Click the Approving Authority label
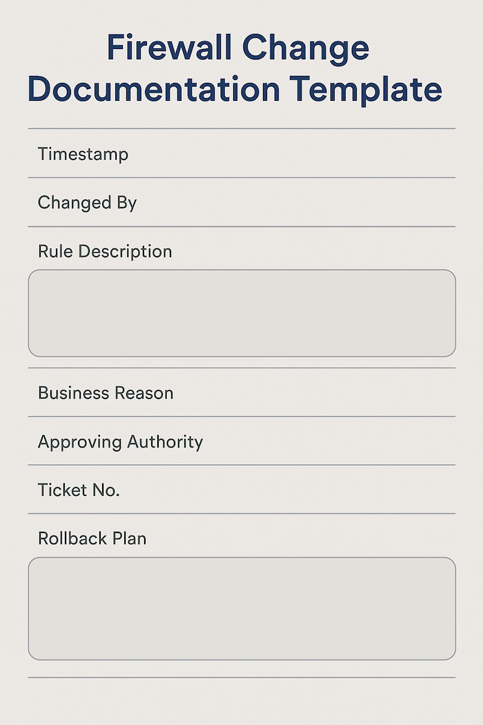Viewport: 483px width, 725px height. 120,441
